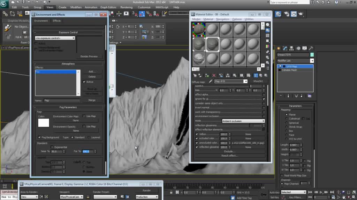
Task: Click the Edit Named Selection Sets icon
Action: tap(164, 14)
